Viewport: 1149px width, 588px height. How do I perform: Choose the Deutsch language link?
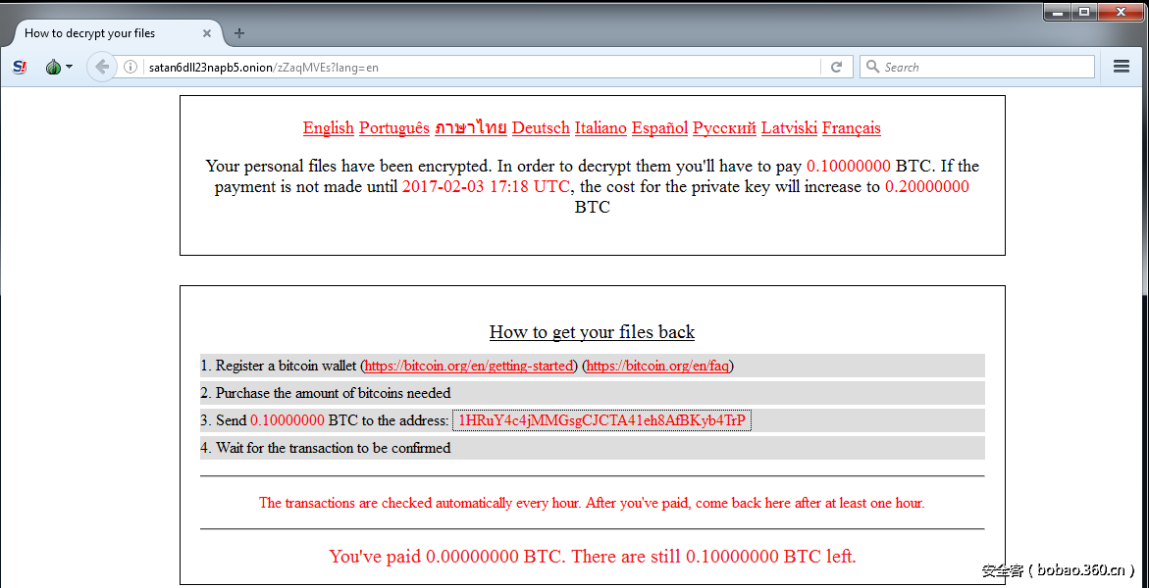(541, 128)
